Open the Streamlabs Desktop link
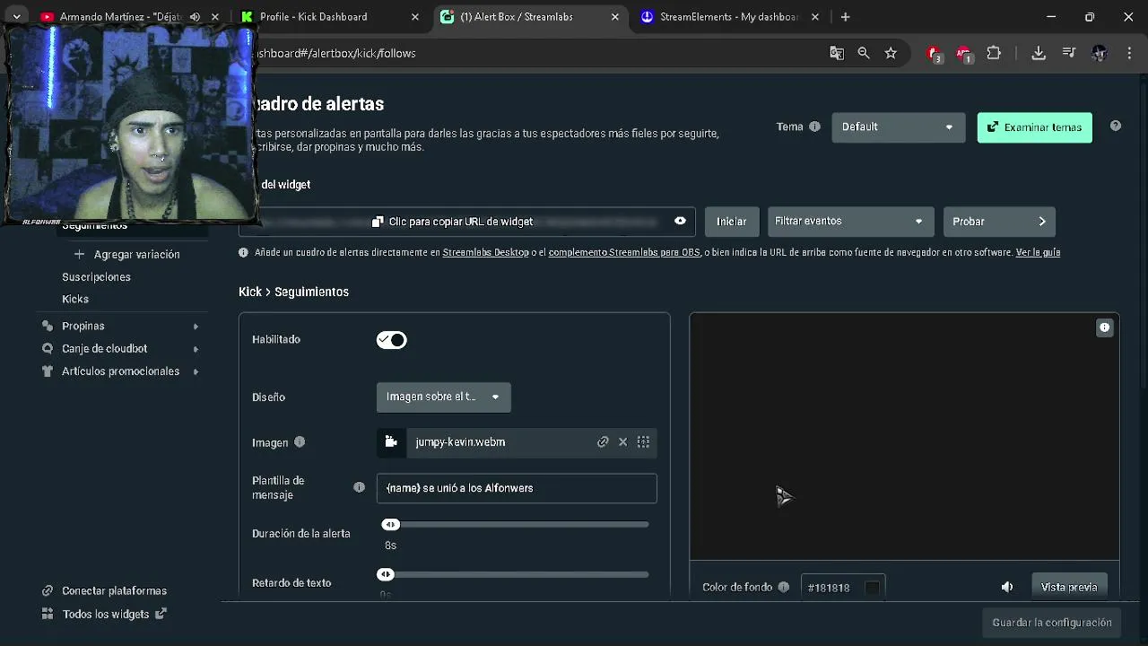1148x646 pixels. point(485,252)
